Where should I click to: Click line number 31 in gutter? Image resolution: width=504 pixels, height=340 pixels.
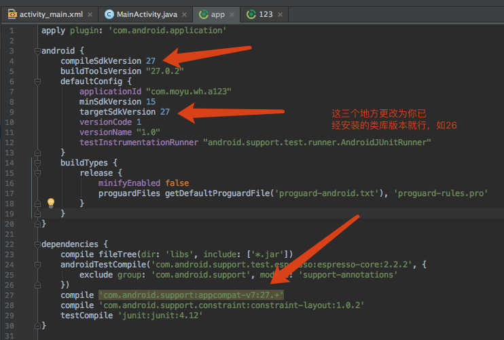[10, 336]
